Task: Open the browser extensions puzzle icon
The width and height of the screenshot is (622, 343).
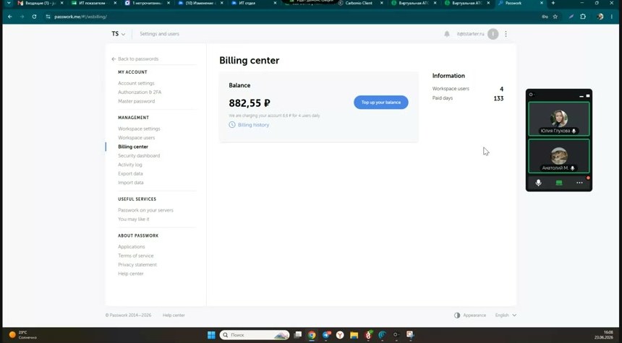Action: pyautogui.click(x=583, y=17)
